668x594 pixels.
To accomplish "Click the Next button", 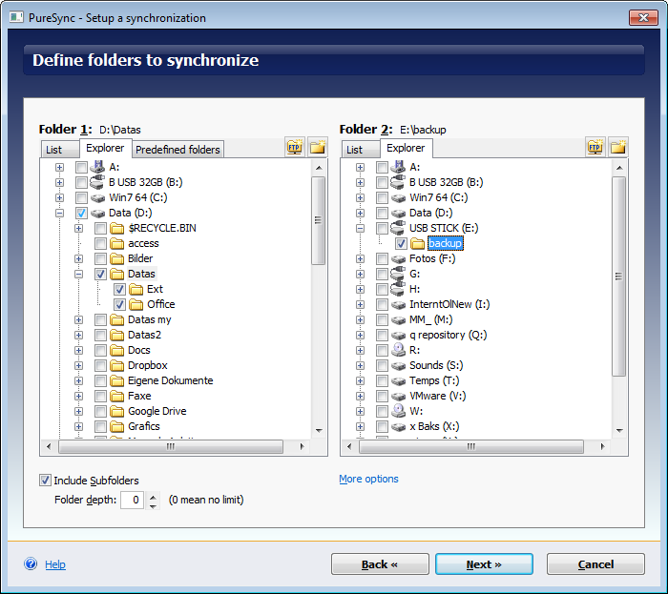I will 484,564.
